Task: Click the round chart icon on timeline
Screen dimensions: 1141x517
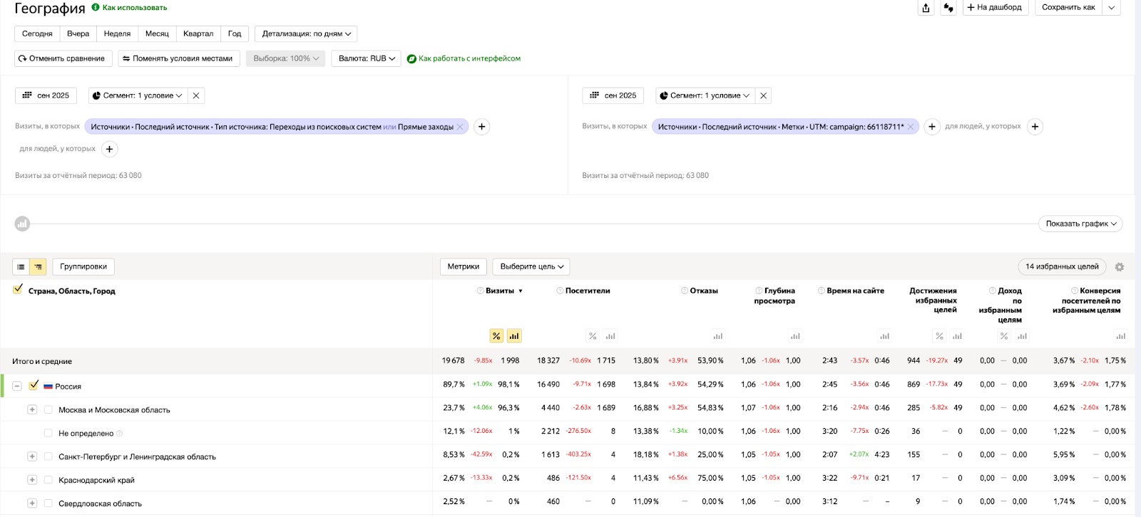Action: (x=23, y=224)
